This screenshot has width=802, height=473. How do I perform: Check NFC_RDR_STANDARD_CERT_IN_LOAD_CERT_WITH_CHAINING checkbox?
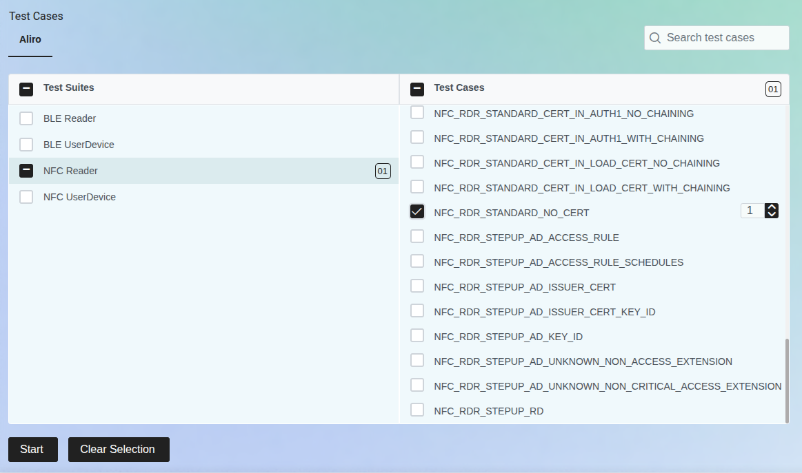coord(417,187)
